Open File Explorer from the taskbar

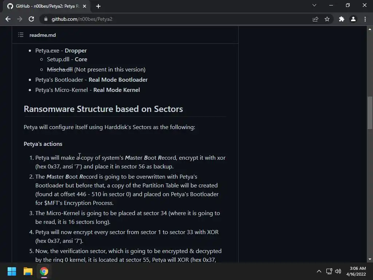(28, 271)
